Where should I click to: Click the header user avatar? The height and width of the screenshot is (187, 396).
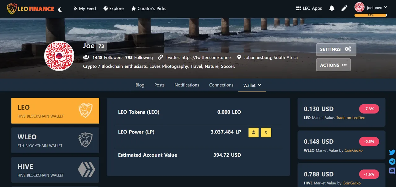point(359,7)
